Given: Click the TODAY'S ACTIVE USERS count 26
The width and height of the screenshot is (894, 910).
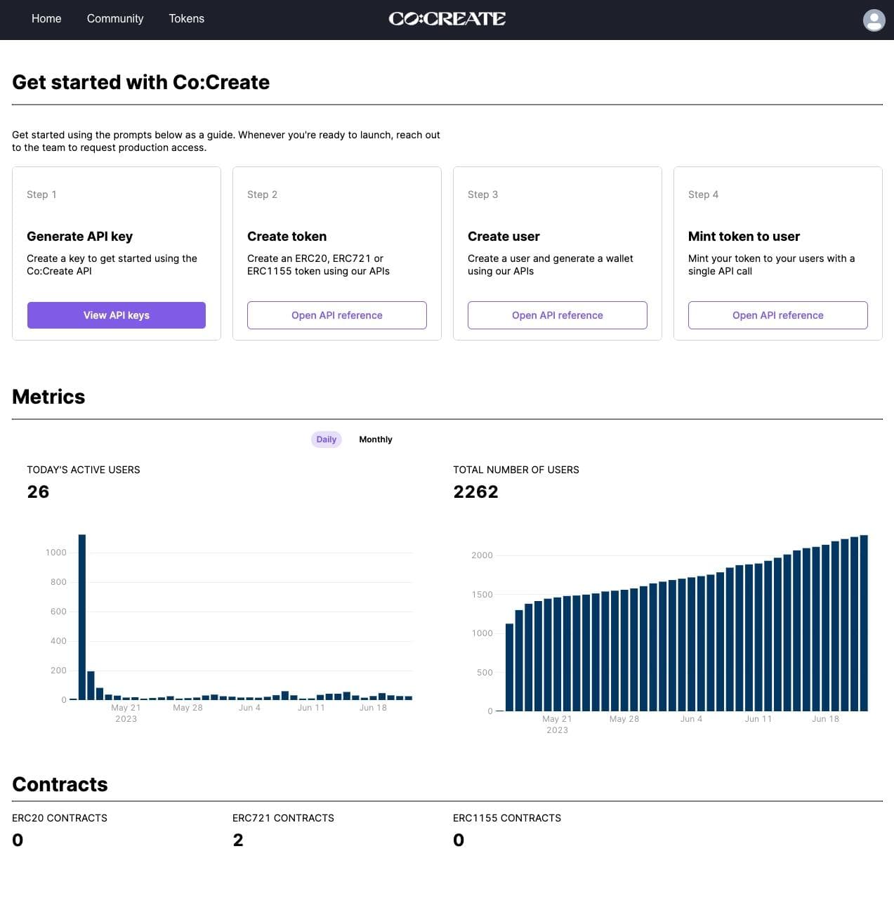Looking at the screenshot, I should [x=38, y=492].
